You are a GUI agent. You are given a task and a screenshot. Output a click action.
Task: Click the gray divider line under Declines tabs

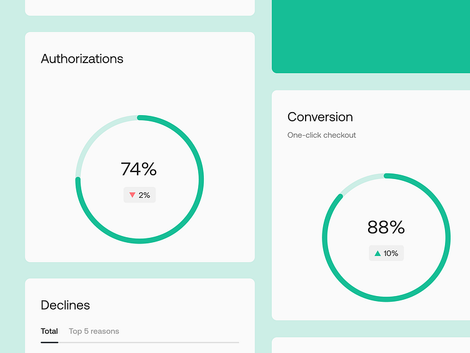coord(162,342)
